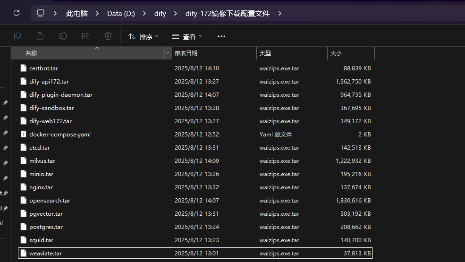Select the certbot.tar file icon
This screenshot has height=262, width=465.
click(24, 68)
